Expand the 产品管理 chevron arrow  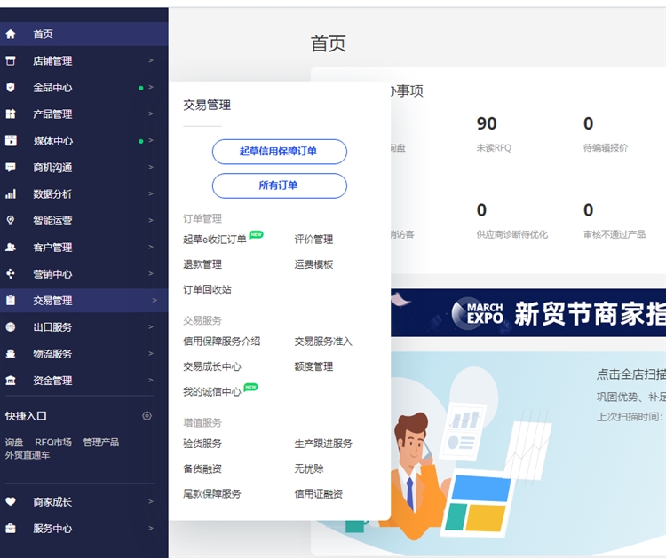click(x=151, y=114)
